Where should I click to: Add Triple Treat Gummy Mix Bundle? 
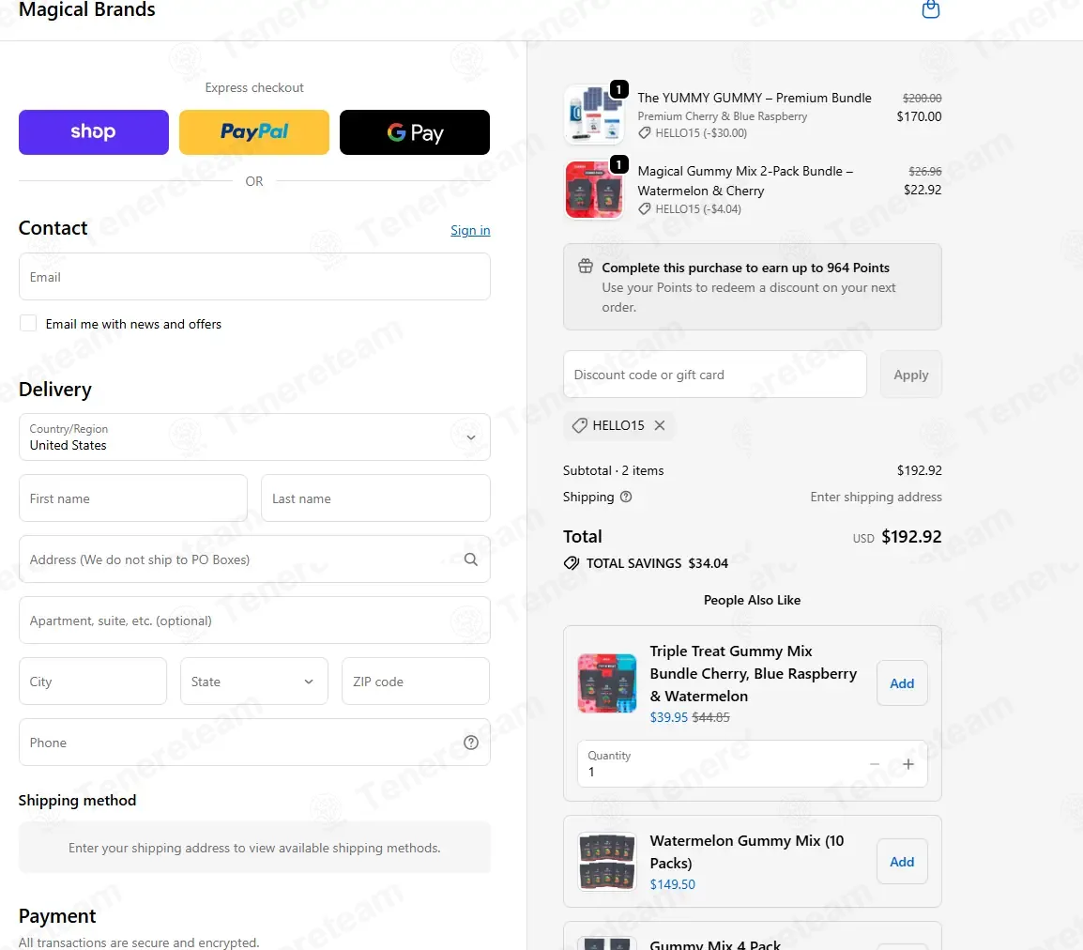click(902, 683)
